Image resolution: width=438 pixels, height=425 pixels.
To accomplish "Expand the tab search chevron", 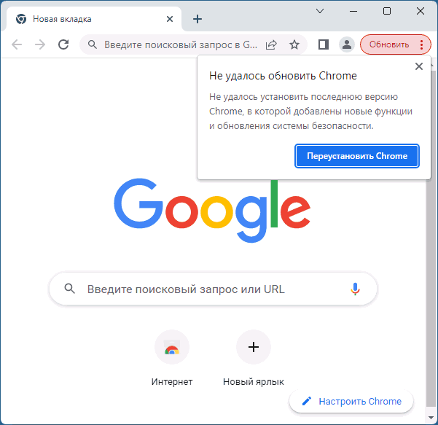I will coord(320,11).
